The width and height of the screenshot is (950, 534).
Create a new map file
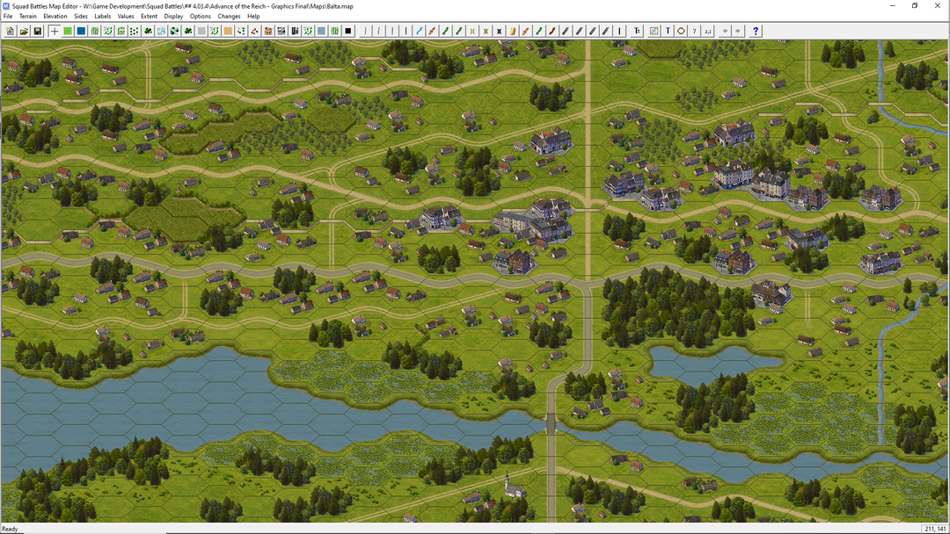pos(9,30)
